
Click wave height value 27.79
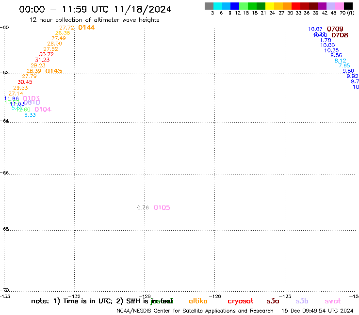pos(29,76)
